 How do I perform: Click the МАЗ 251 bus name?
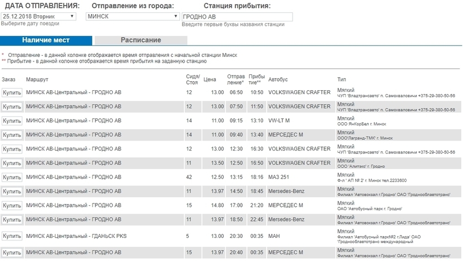pyautogui.click(x=278, y=177)
